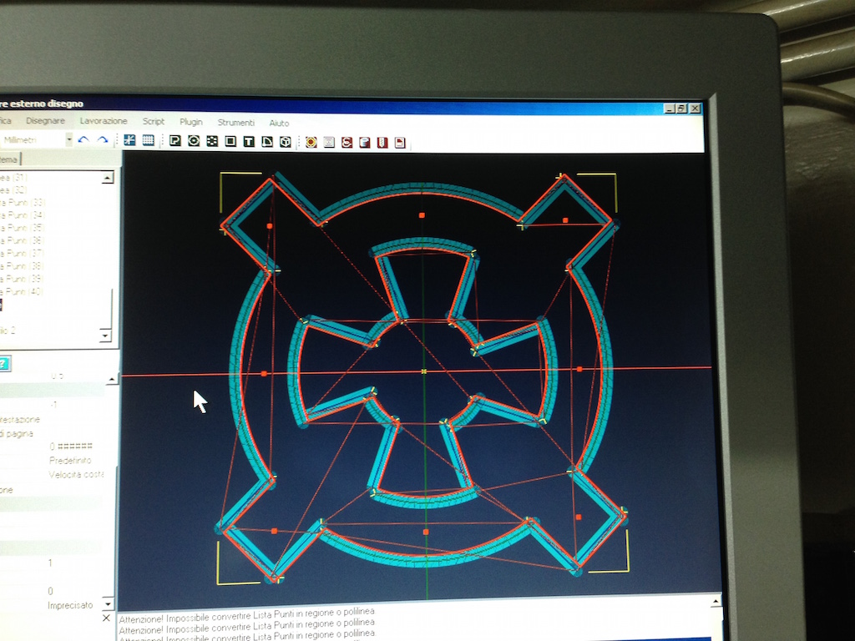This screenshot has width=855, height=641.
Task: Select Lista Punti (37) in the tree
Action: pyautogui.click(x=23, y=254)
